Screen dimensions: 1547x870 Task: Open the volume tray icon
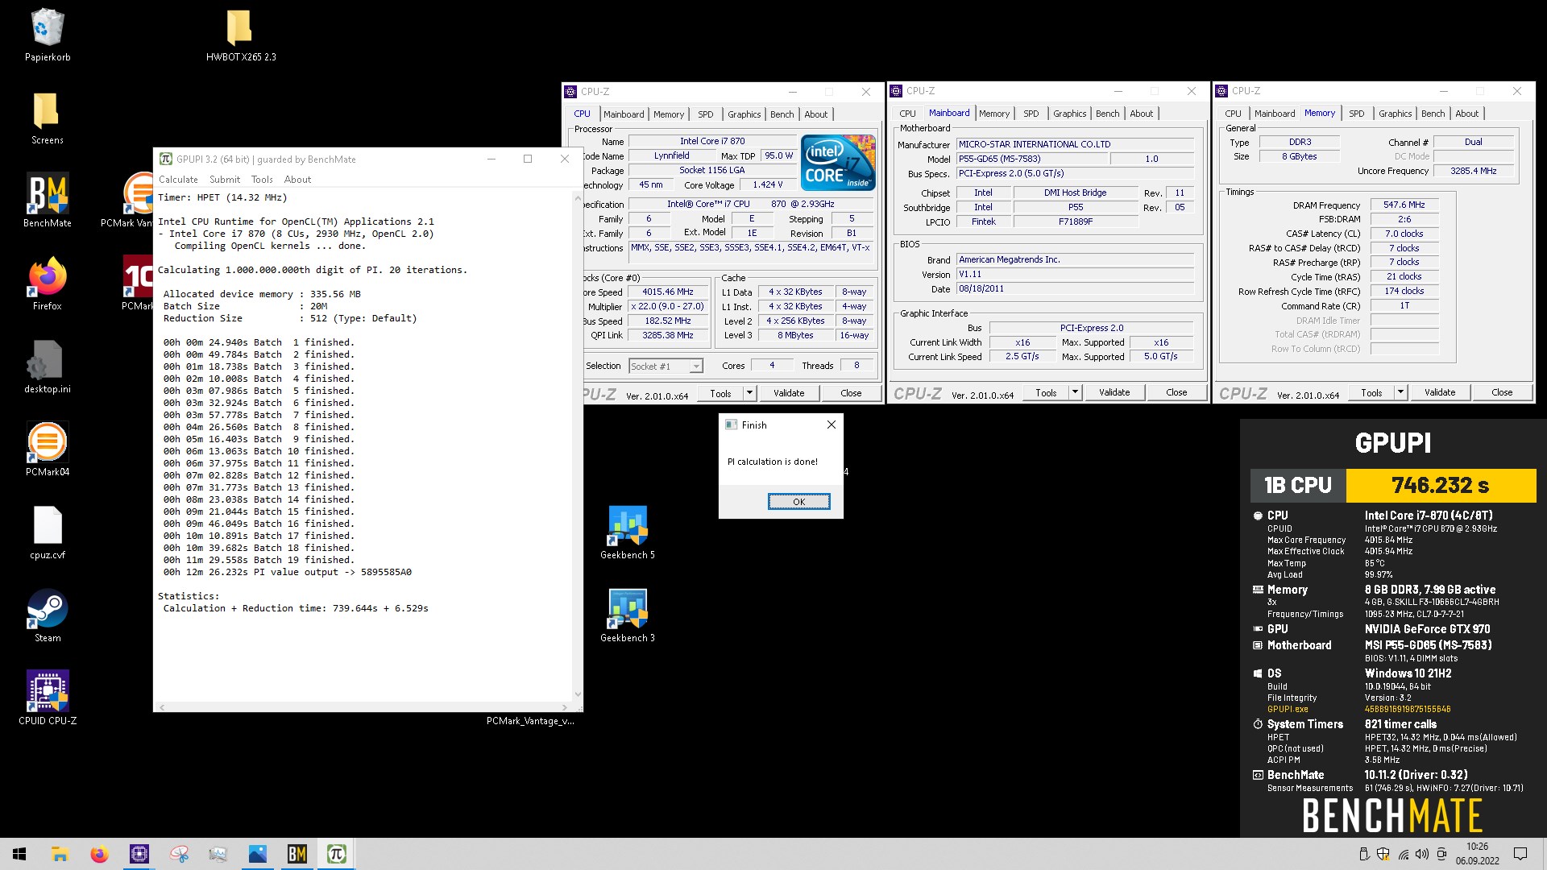tap(1421, 854)
